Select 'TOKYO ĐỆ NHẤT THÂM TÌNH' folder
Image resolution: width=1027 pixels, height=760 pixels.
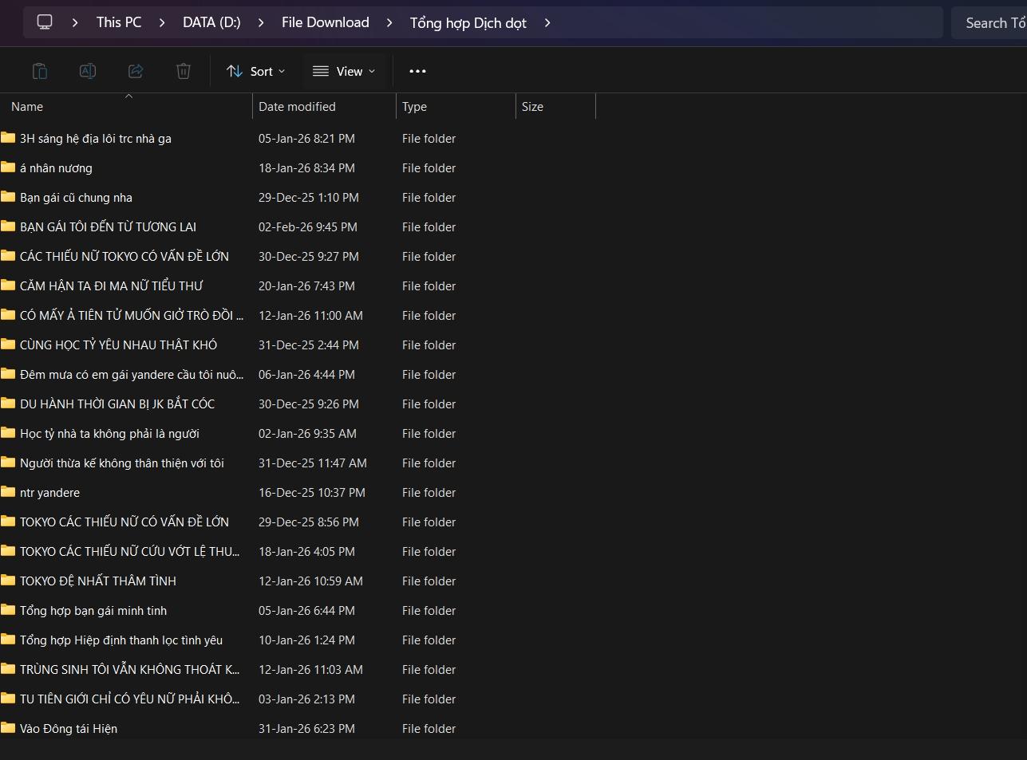click(x=98, y=581)
